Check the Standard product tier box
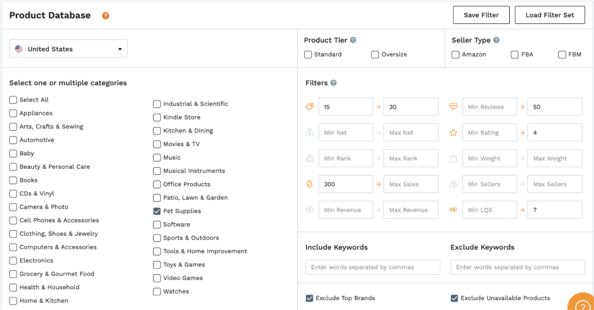Image resolution: width=594 pixels, height=310 pixels. click(x=308, y=55)
